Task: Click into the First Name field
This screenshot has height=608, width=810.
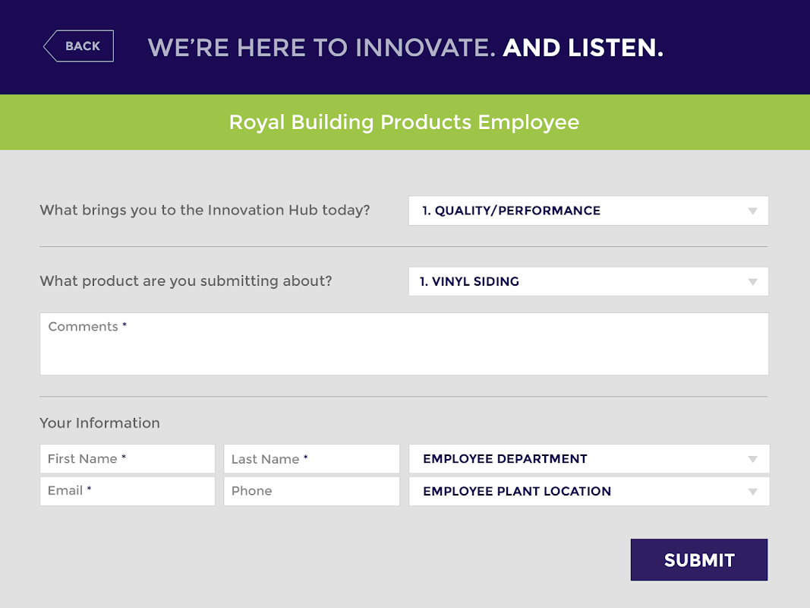Action: pos(127,458)
